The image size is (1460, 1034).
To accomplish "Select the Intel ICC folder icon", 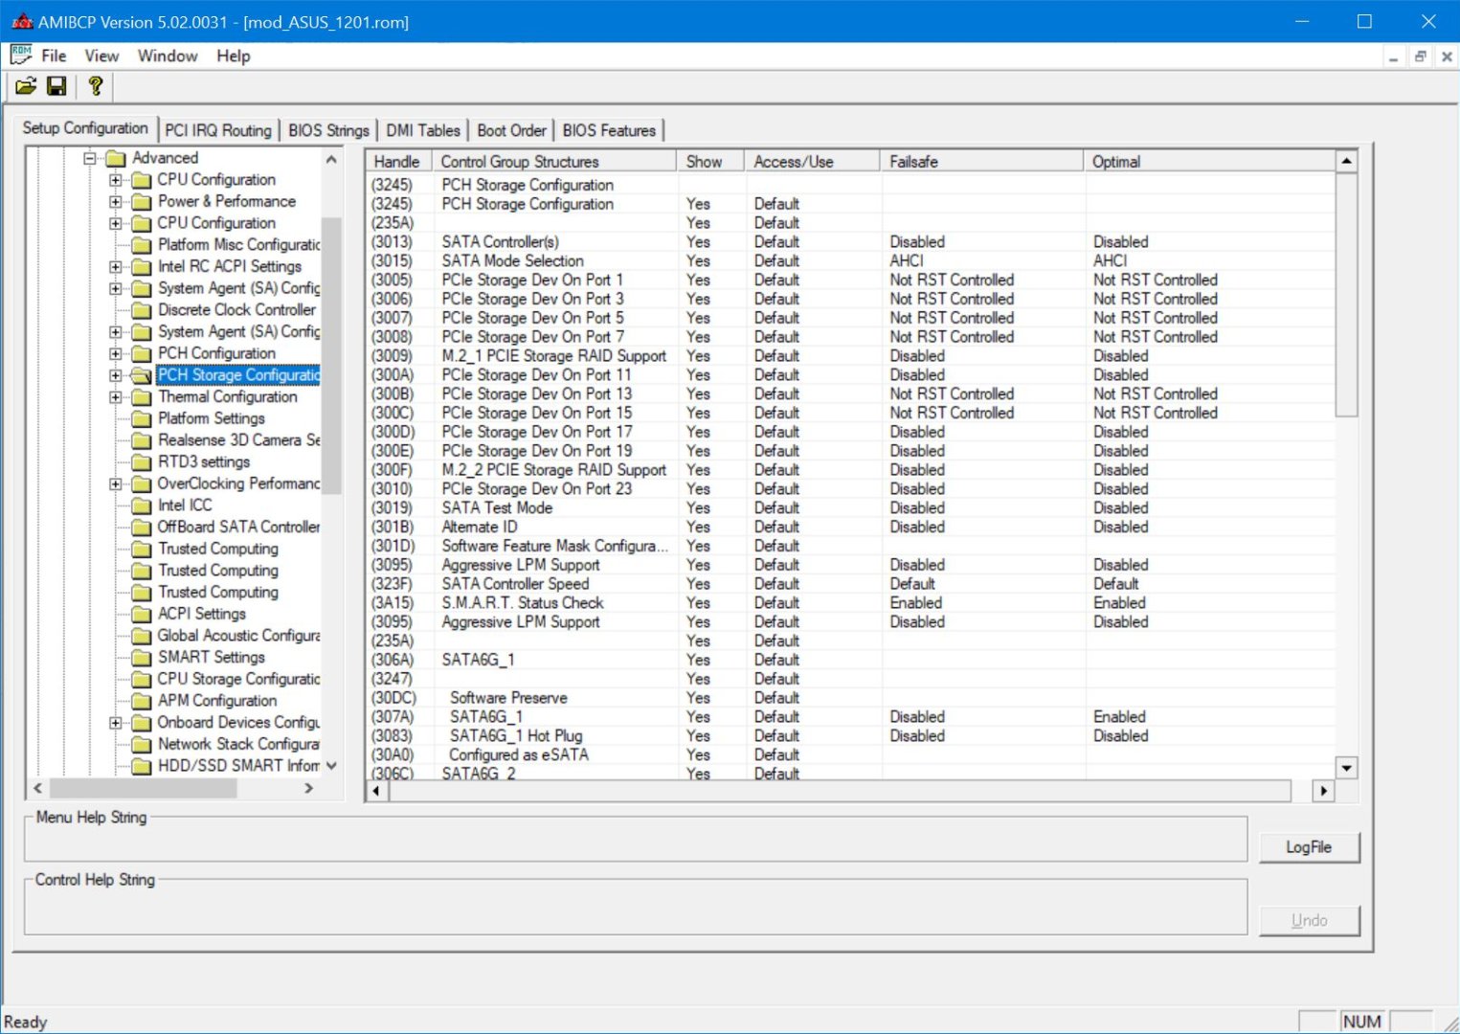I will pyautogui.click(x=142, y=506).
